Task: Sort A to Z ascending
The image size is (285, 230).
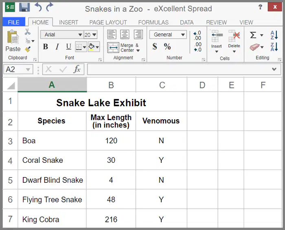Action: (274, 35)
